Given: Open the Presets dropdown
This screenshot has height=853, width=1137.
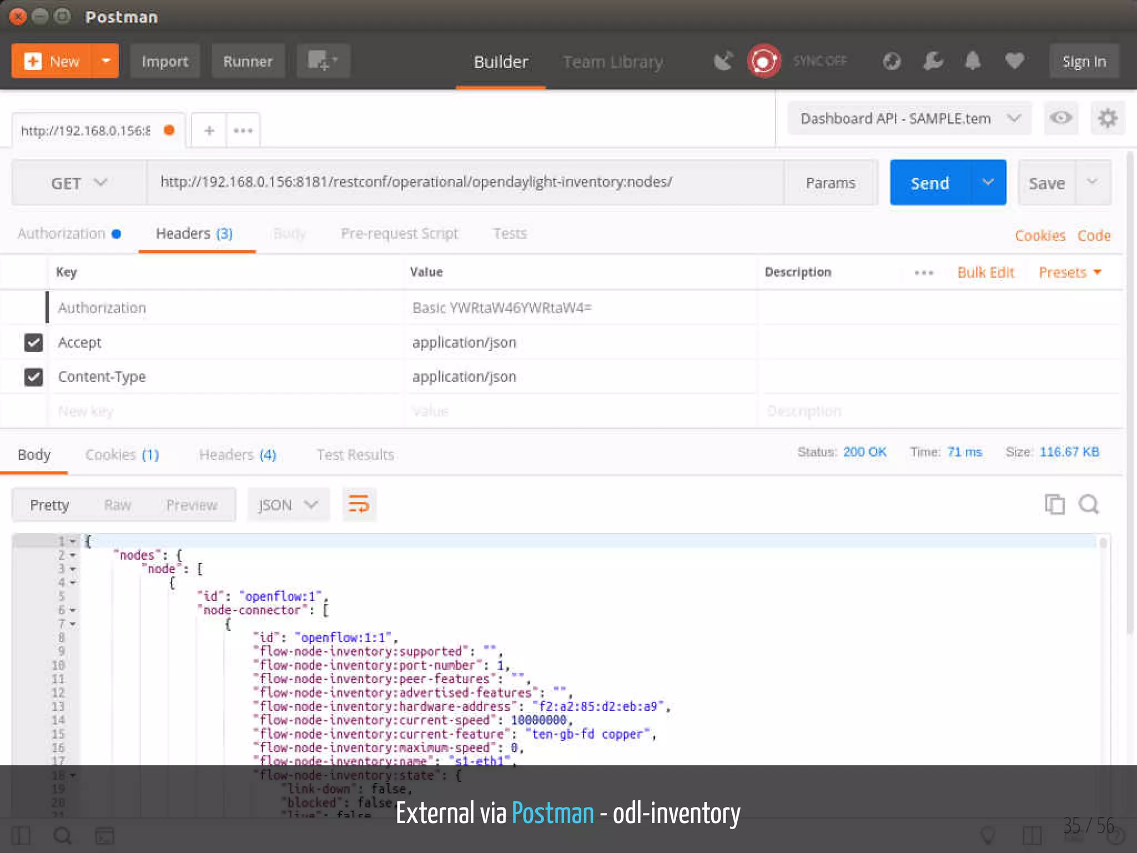Looking at the screenshot, I should (1070, 272).
